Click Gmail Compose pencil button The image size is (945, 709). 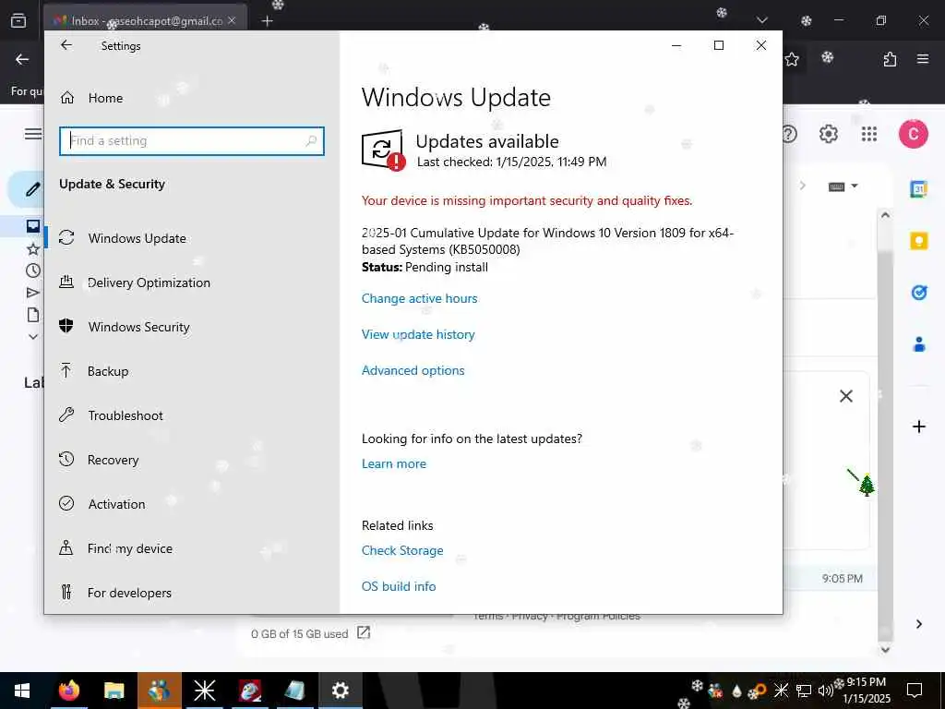[33, 188]
